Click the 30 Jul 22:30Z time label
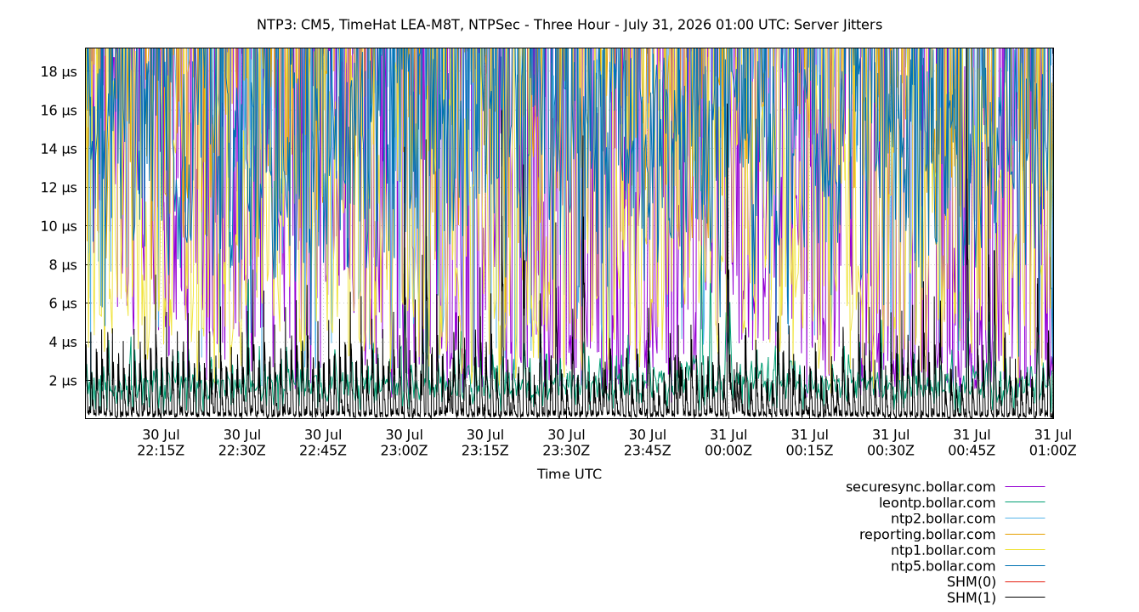Screen dimensions: 1139x612 pos(242,443)
